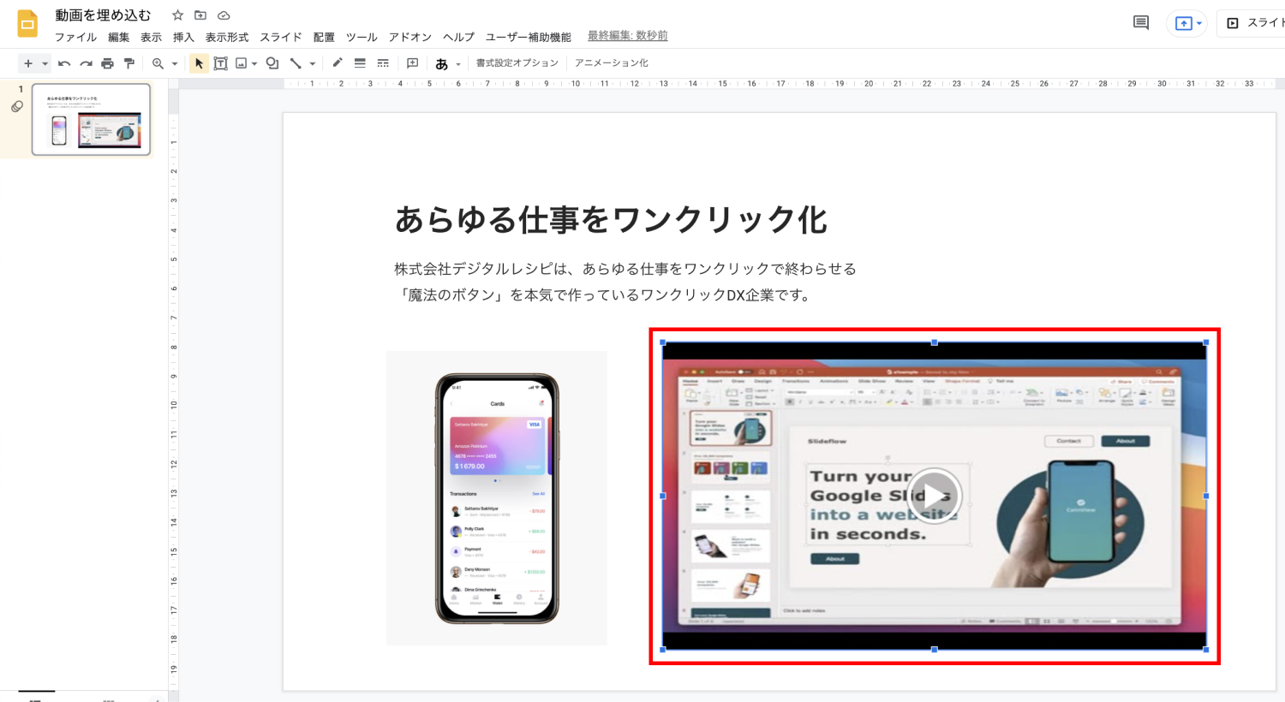Select the paint format roller tool
The width and height of the screenshot is (1285, 702).
[129, 63]
